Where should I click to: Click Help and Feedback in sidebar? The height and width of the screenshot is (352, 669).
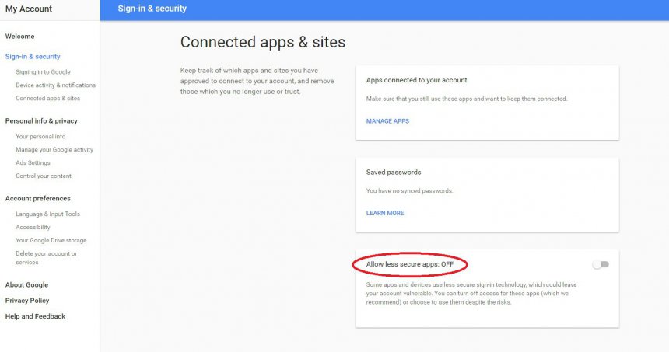click(35, 316)
